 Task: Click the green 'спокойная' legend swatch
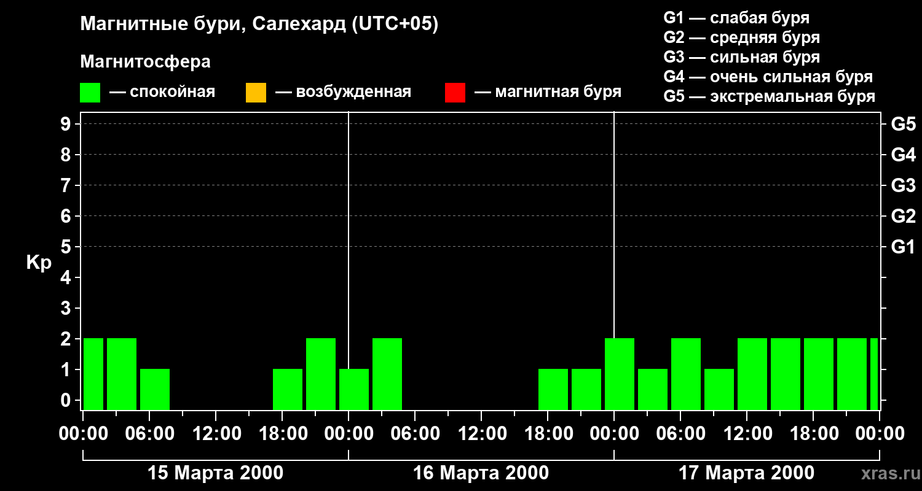[90, 93]
